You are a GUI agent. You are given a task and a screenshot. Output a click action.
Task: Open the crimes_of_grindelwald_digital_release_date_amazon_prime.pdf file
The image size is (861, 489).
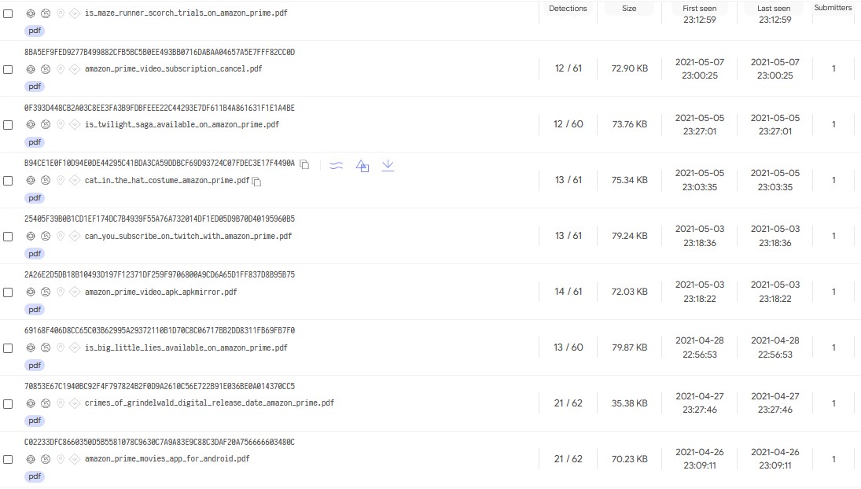pos(209,403)
